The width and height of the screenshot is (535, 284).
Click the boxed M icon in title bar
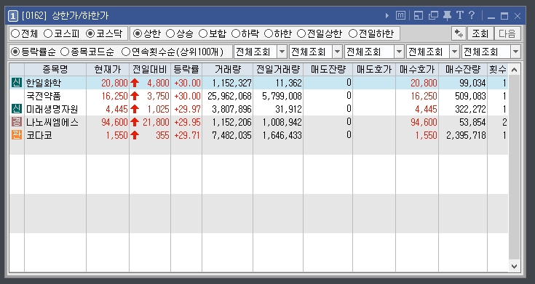click(x=400, y=16)
